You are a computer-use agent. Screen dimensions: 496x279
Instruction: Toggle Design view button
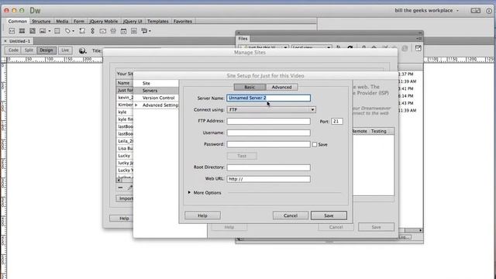[x=46, y=50]
